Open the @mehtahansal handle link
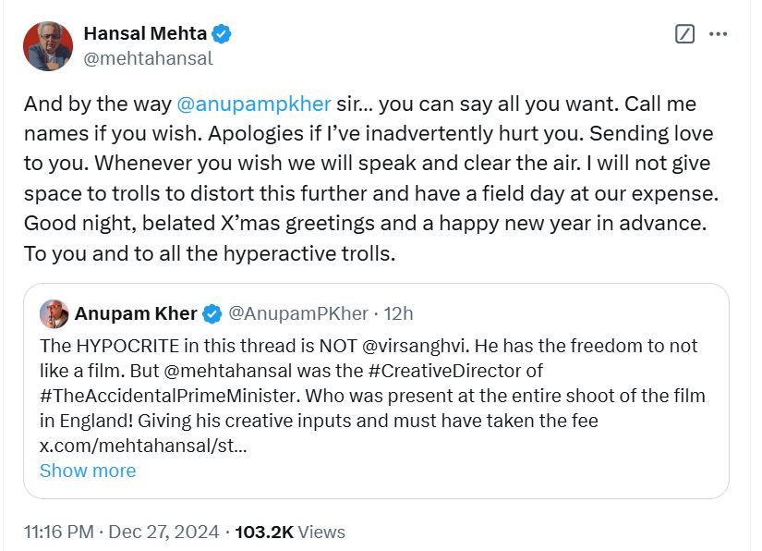 point(148,58)
